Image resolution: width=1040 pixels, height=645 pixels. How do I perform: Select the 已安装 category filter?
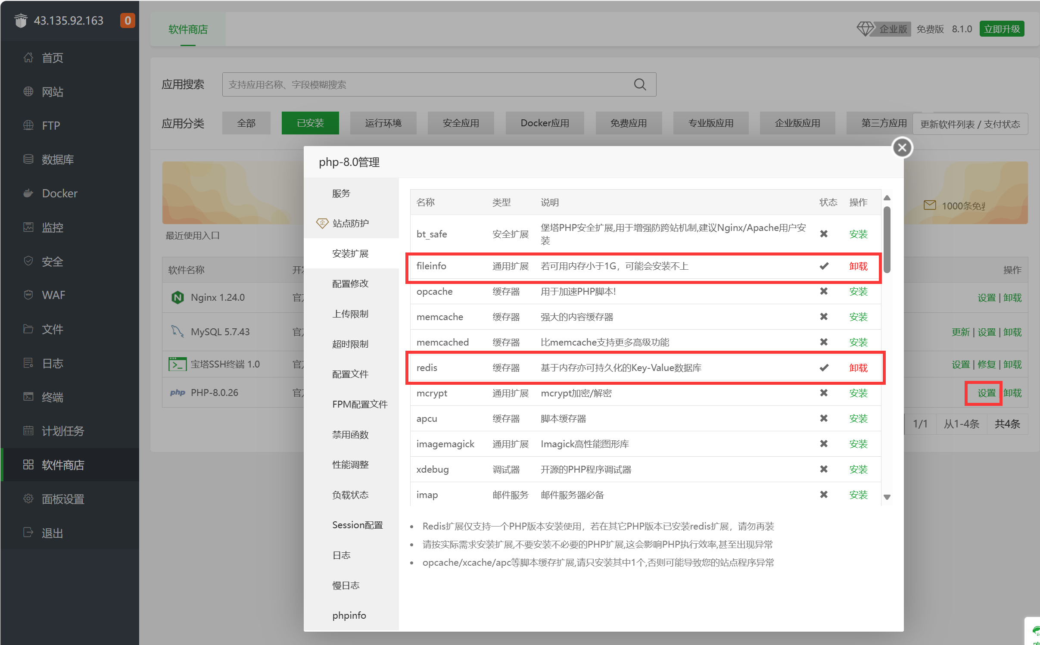[310, 123]
